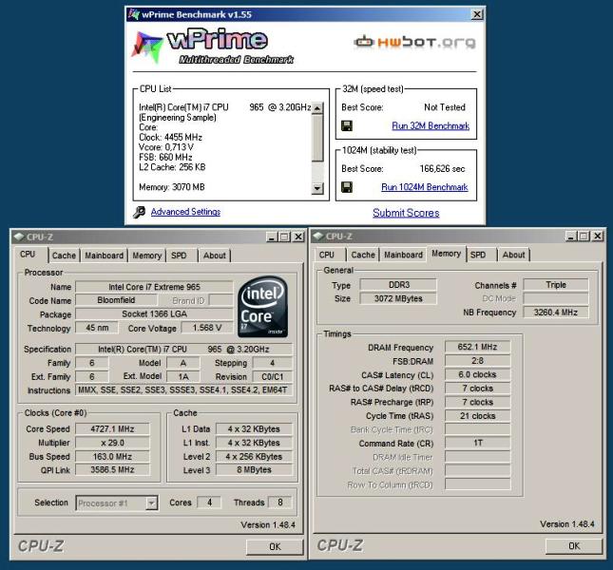This screenshot has height=570, width=613.
Task: Run the 1024M Benchmark
Action: [425, 187]
